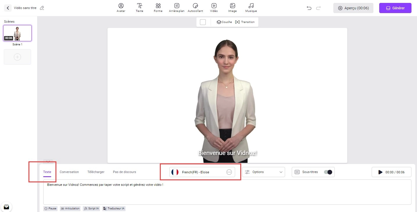The height and width of the screenshot is (212, 417).
Task: Open the Transition option
Action: coord(245,22)
